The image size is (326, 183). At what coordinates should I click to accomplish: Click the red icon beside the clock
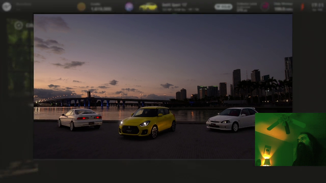point(303,7)
